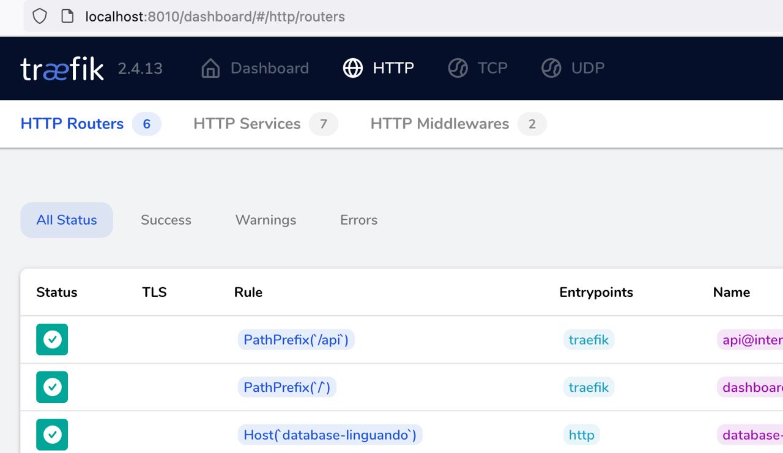Click the version number 2.4.13
This screenshot has width=783, height=453.
(140, 69)
